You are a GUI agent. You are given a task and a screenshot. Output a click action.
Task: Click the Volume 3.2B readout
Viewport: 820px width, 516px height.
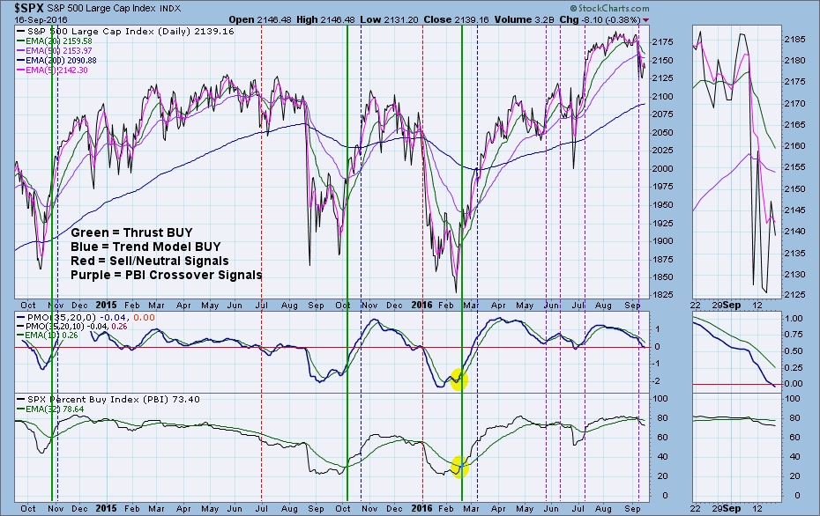click(524, 20)
